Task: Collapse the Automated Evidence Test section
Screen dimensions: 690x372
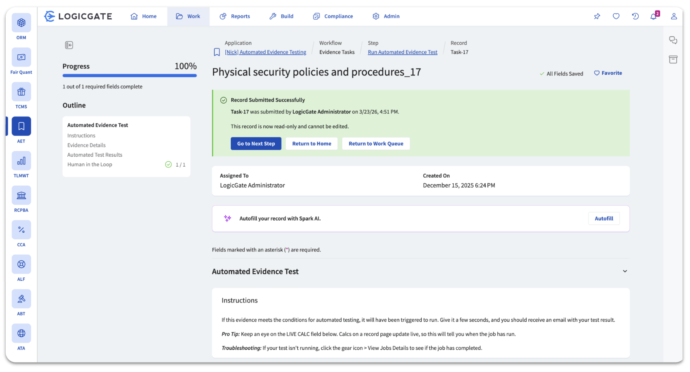Action: coord(625,271)
